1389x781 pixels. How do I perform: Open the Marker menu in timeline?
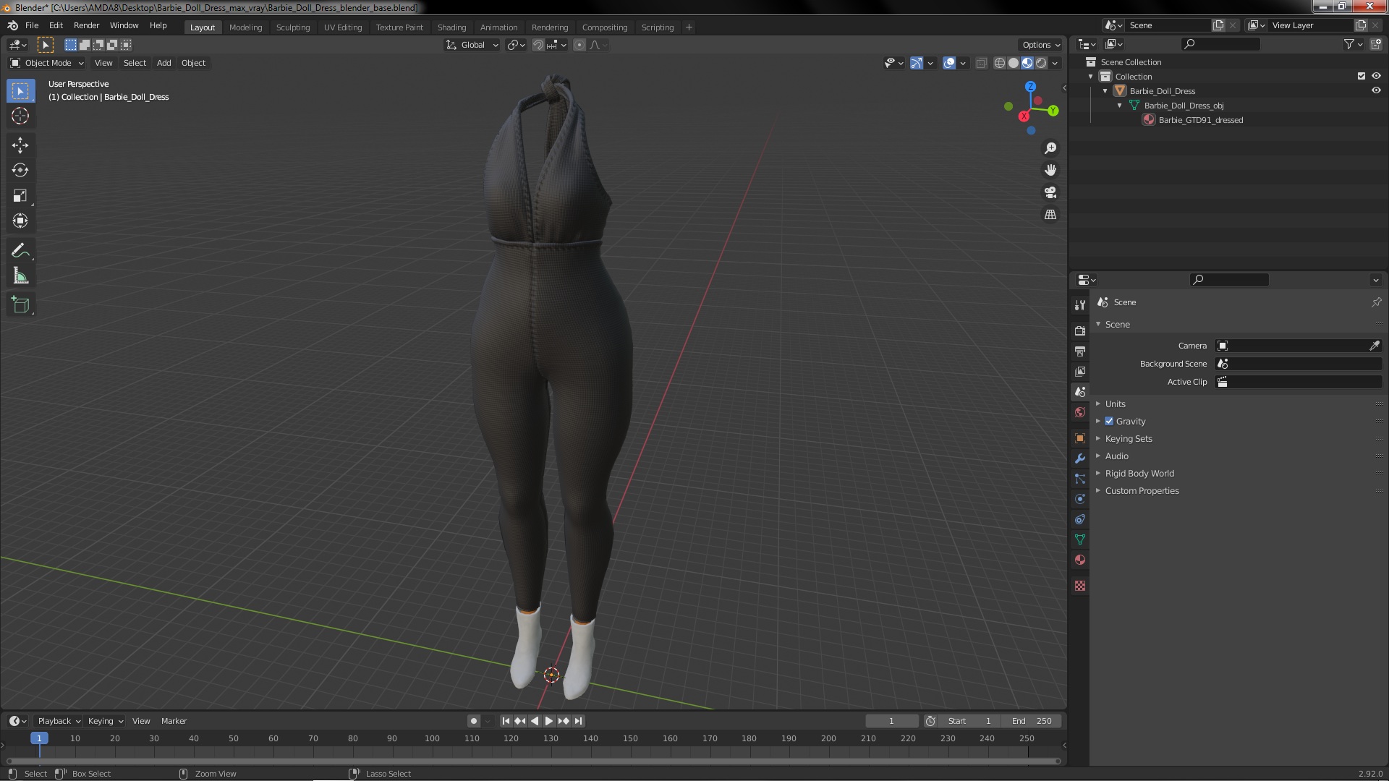point(174,721)
